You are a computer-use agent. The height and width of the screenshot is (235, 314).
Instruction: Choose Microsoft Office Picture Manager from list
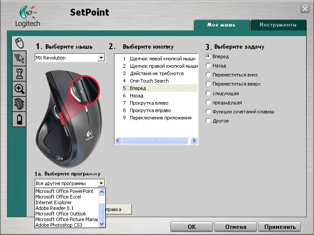pyautogui.click(x=67, y=219)
